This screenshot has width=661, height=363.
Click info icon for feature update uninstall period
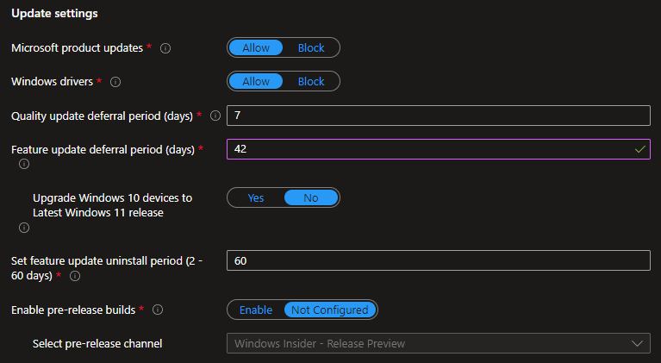tap(75, 276)
